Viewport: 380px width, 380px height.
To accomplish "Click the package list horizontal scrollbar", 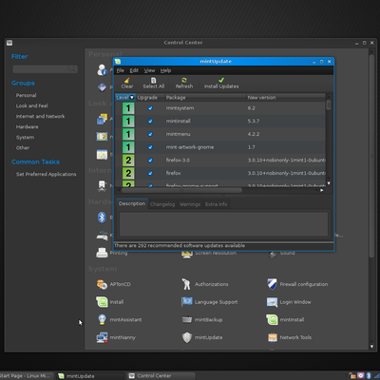I will (181, 190).
